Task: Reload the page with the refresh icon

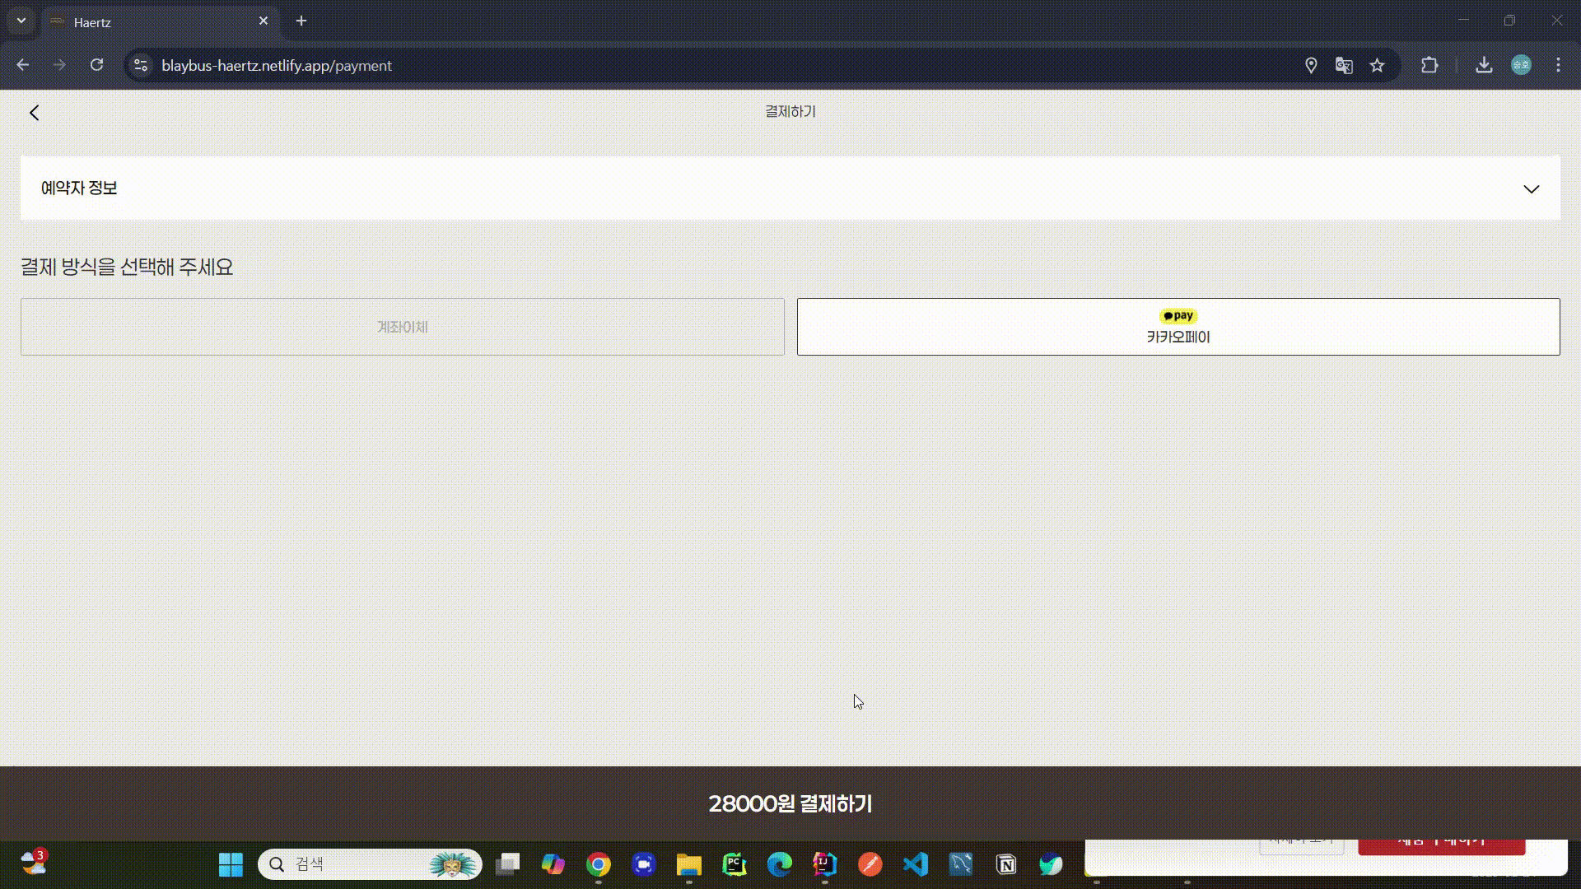Action: pyautogui.click(x=96, y=65)
